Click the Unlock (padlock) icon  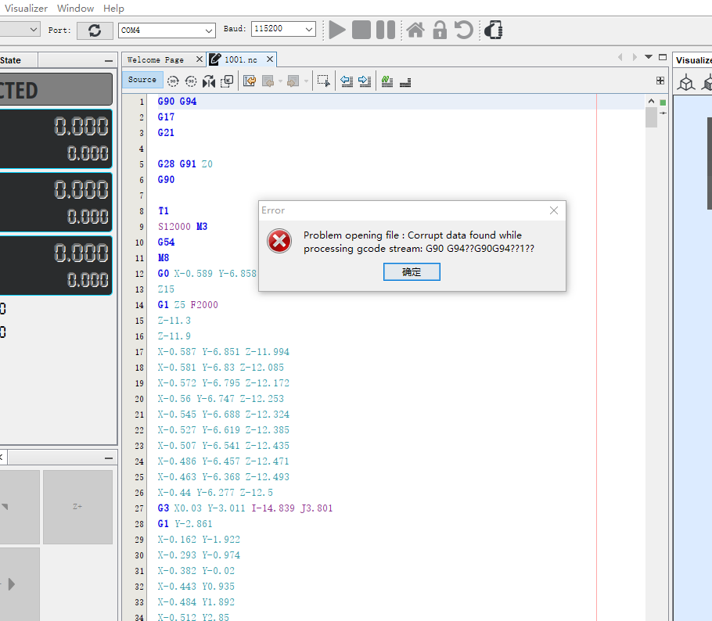440,30
